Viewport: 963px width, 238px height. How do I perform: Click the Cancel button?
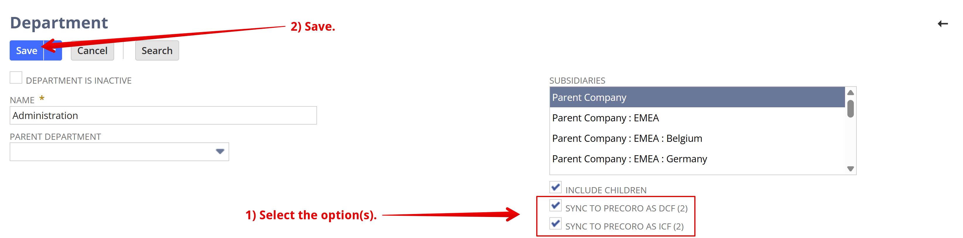92,51
